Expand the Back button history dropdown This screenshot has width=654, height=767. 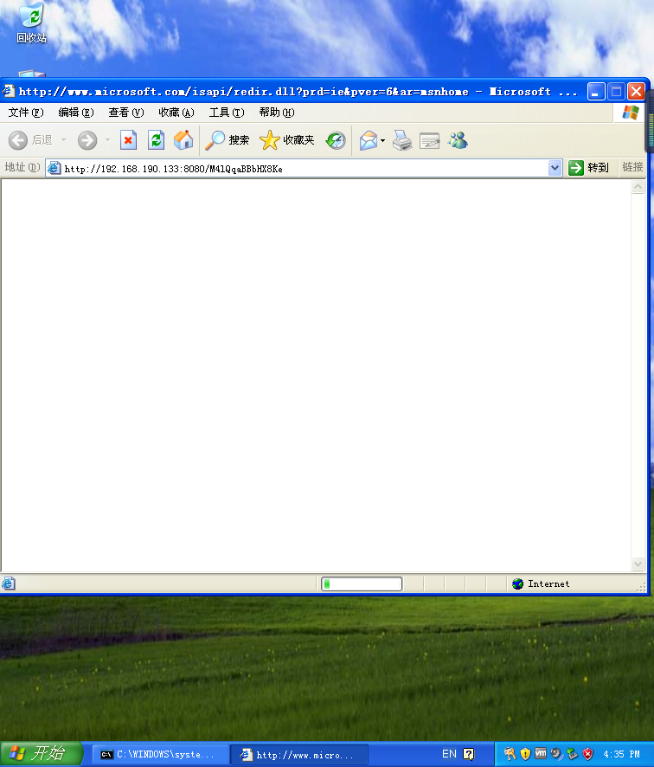pos(63,140)
